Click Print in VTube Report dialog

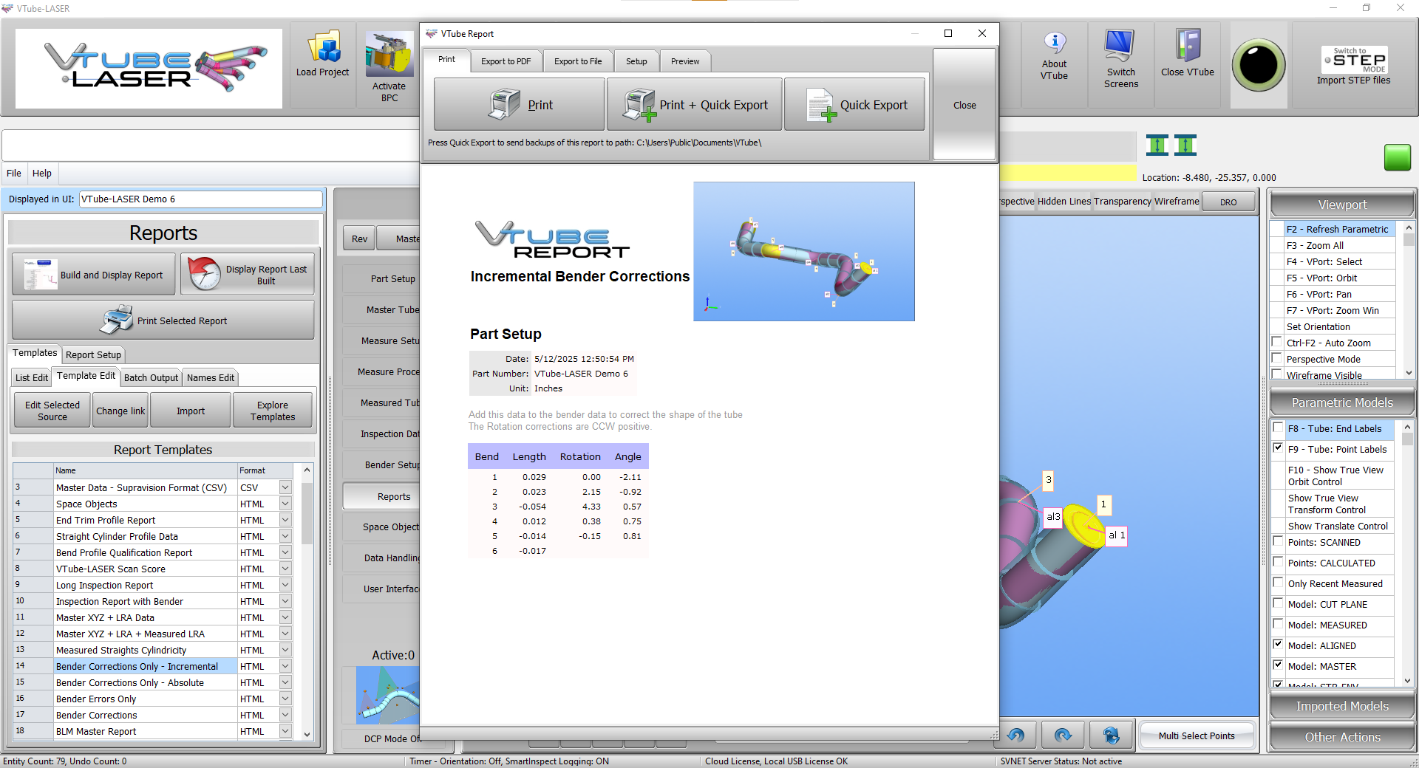point(520,105)
